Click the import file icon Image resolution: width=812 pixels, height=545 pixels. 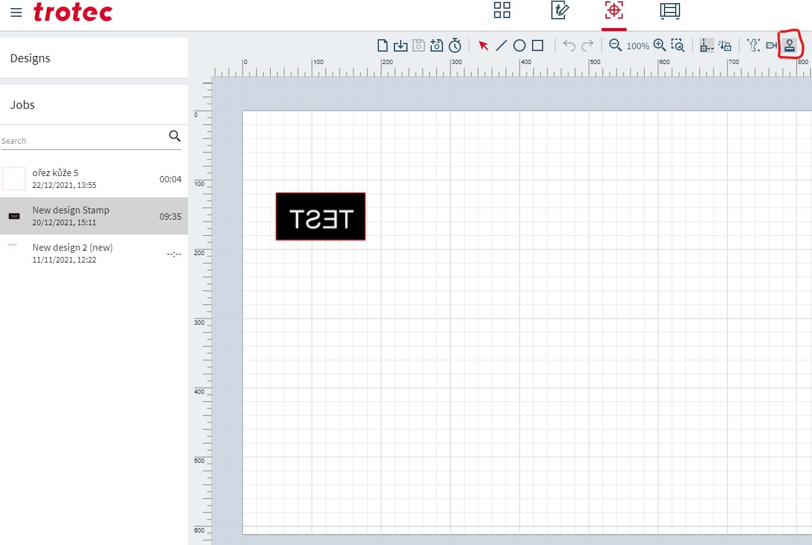click(x=401, y=45)
